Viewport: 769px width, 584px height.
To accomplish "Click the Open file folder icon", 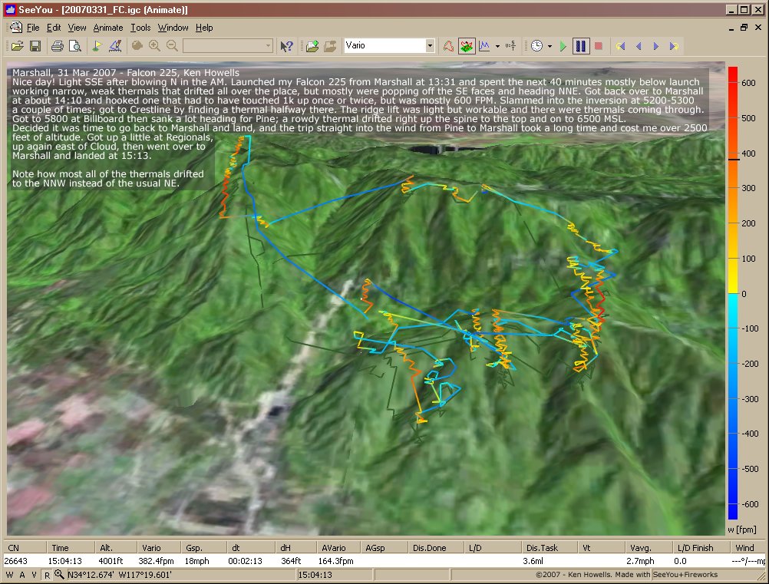I will coord(17,46).
